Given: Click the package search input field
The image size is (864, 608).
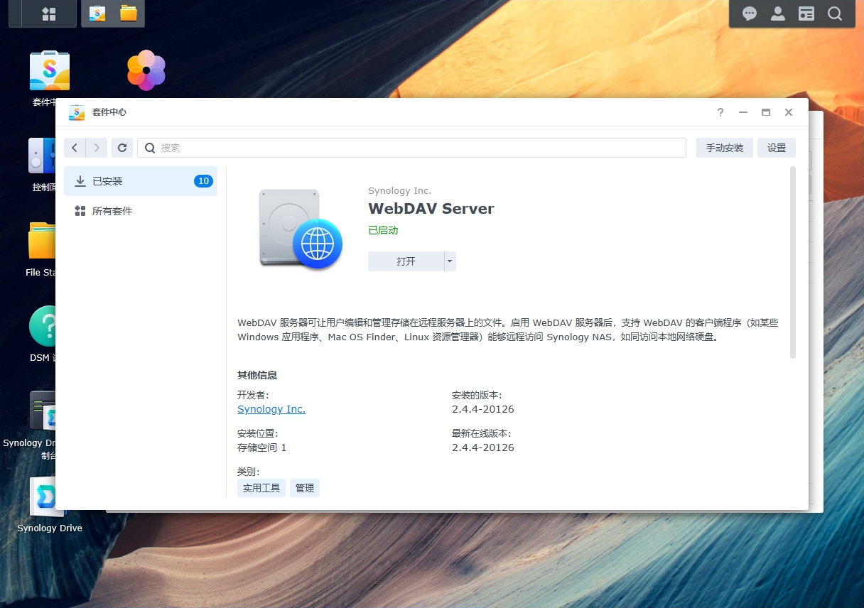Looking at the screenshot, I should click(419, 148).
